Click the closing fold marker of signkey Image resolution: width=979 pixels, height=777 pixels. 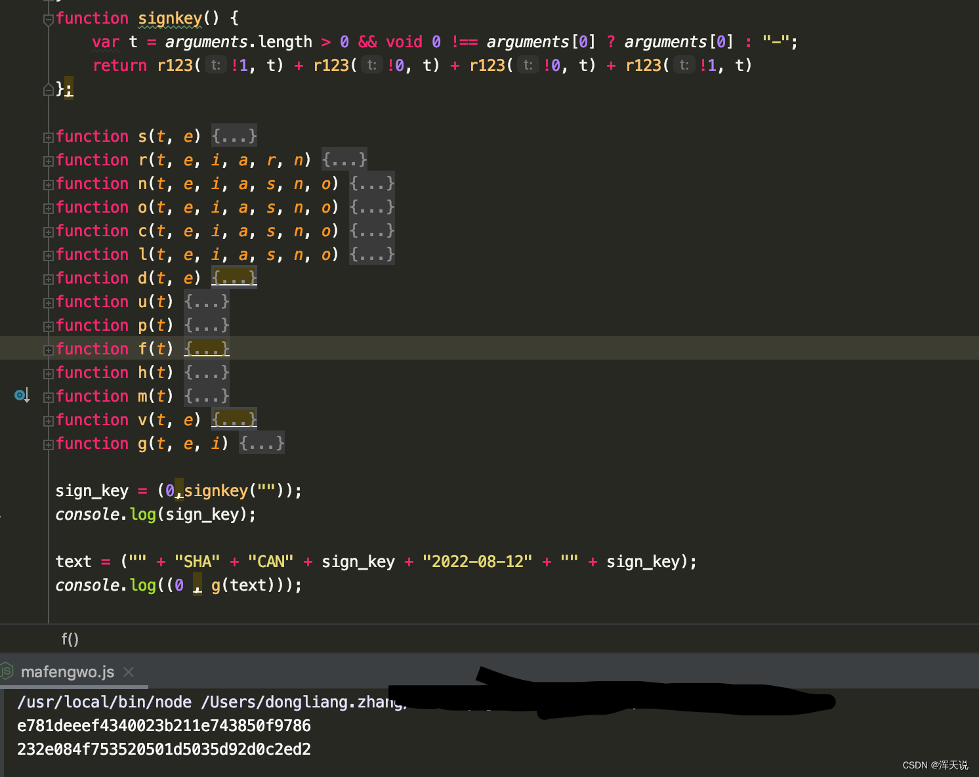tap(48, 89)
